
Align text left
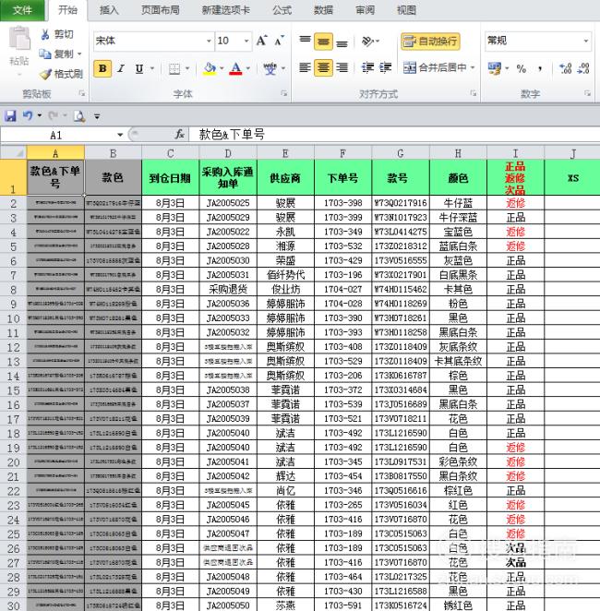tap(305, 67)
